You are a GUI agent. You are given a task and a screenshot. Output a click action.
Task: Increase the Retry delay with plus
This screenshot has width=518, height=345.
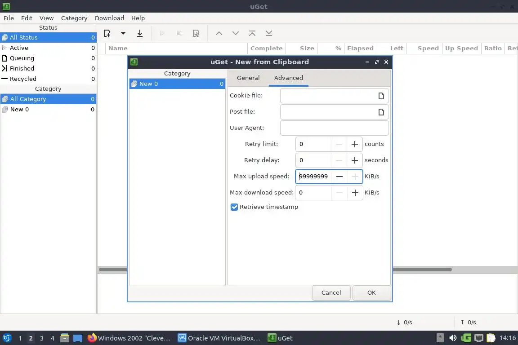click(354, 160)
